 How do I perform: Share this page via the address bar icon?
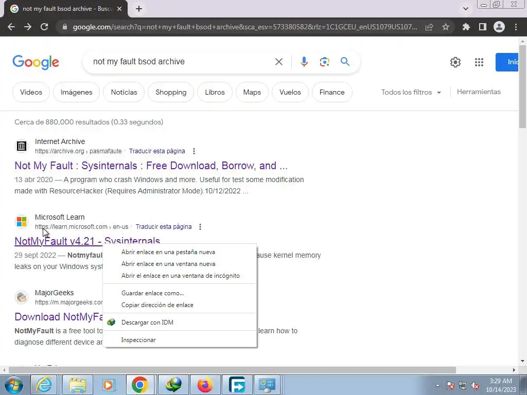coord(429,27)
